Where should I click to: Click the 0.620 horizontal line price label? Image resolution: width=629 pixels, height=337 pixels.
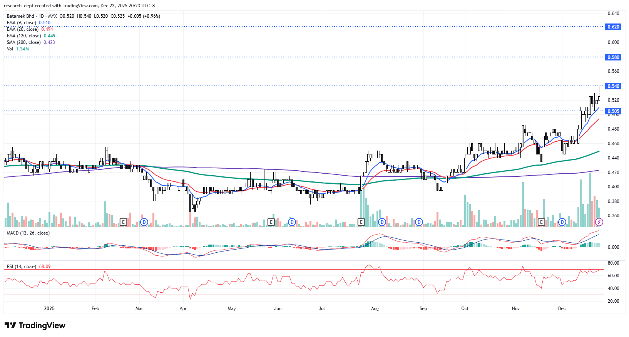[613, 27]
